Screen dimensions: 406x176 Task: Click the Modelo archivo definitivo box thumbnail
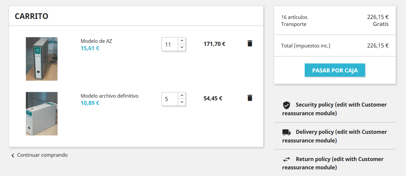coord(42,114)
